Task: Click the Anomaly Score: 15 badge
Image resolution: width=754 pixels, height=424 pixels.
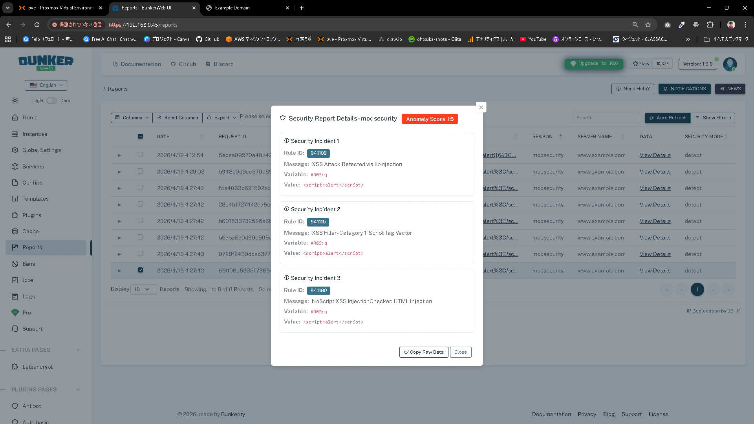Action: (x=430, y=119)
